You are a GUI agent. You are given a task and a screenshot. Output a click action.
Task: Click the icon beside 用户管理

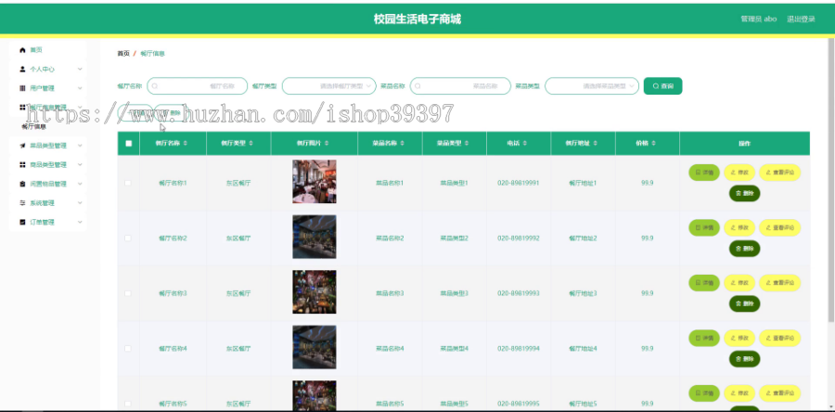(22, 88)
